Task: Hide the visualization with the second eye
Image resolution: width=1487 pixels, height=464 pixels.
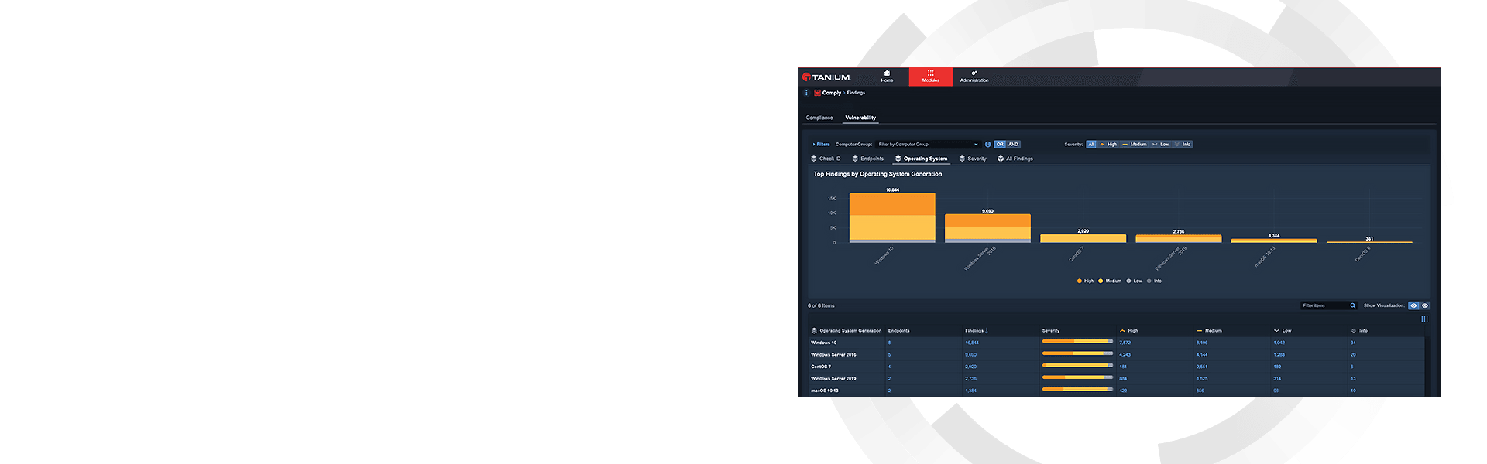Action: 1425,305
